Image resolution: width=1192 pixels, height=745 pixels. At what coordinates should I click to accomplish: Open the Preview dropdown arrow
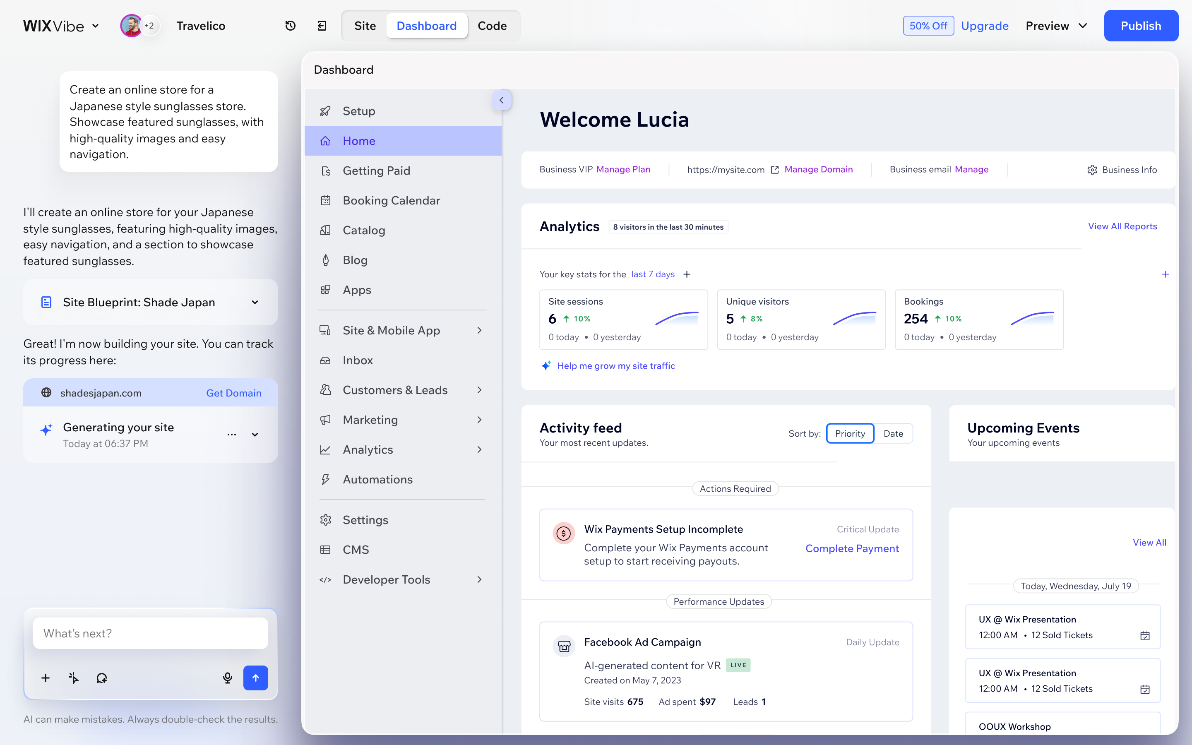pyautogui.click(x=1083, y=26)
